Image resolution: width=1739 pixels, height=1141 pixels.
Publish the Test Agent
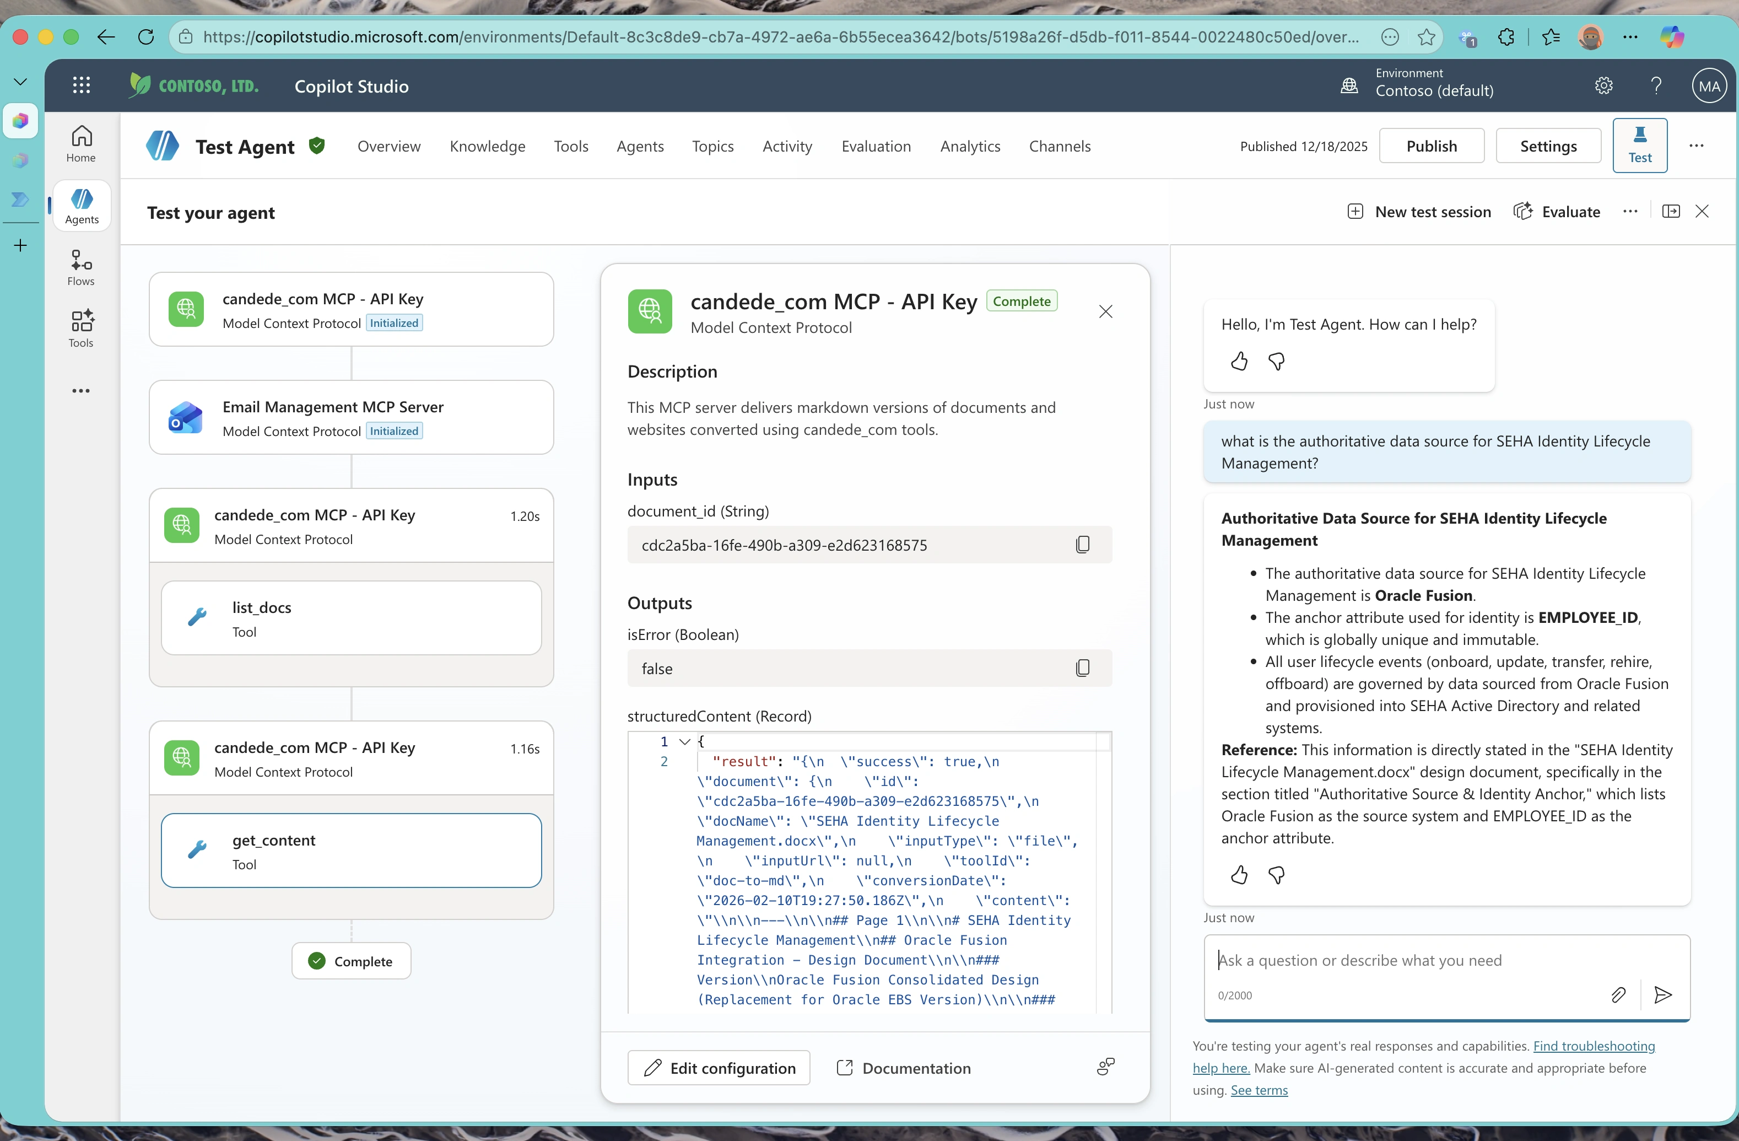coord(1432,146)
